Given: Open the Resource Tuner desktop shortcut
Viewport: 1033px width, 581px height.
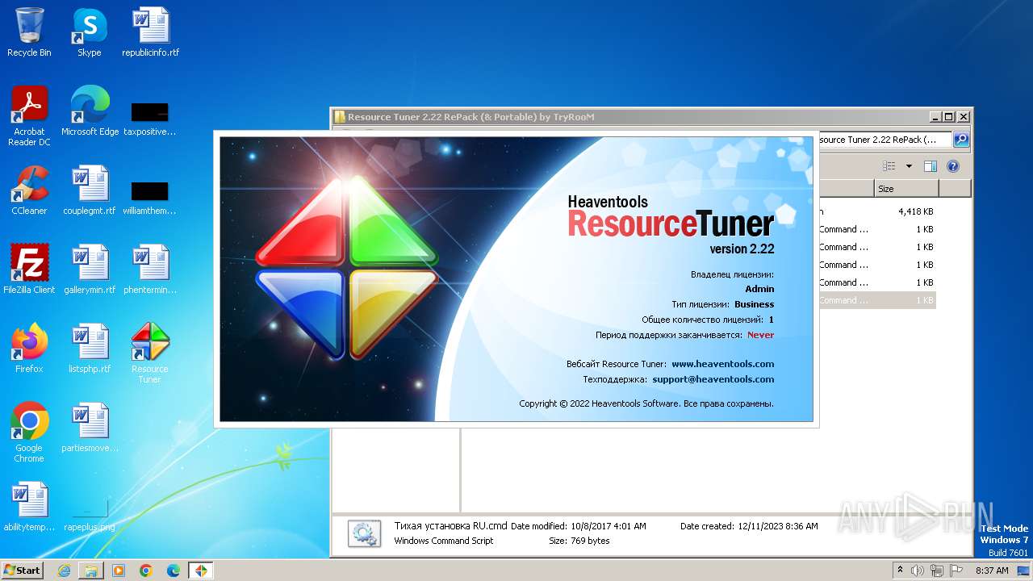Looking at the screenshot, I should (150, 353).
